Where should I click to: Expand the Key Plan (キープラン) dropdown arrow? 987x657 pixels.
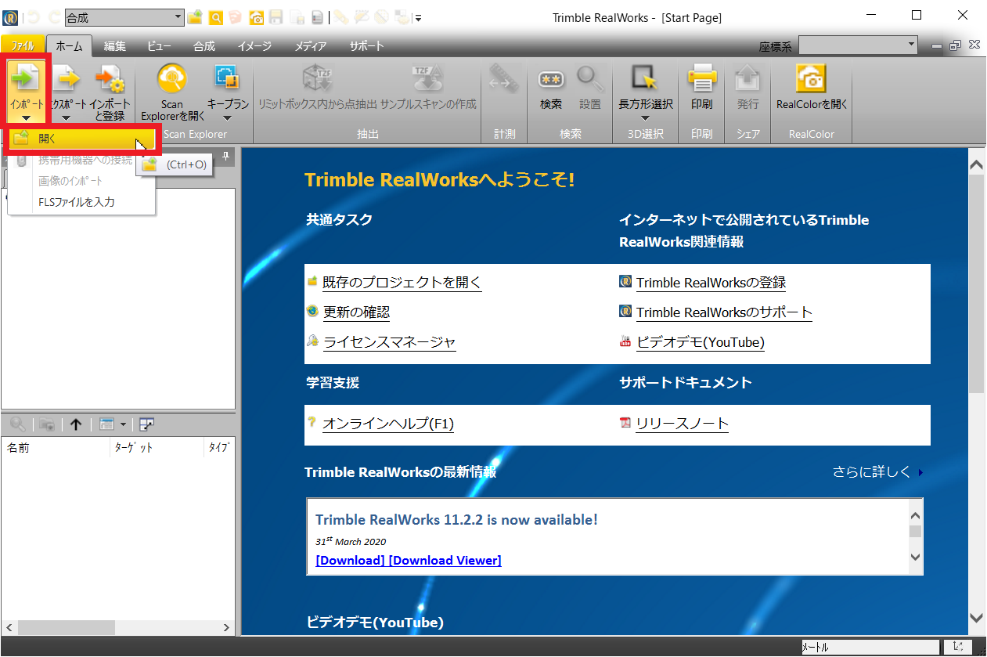point(227,119)
